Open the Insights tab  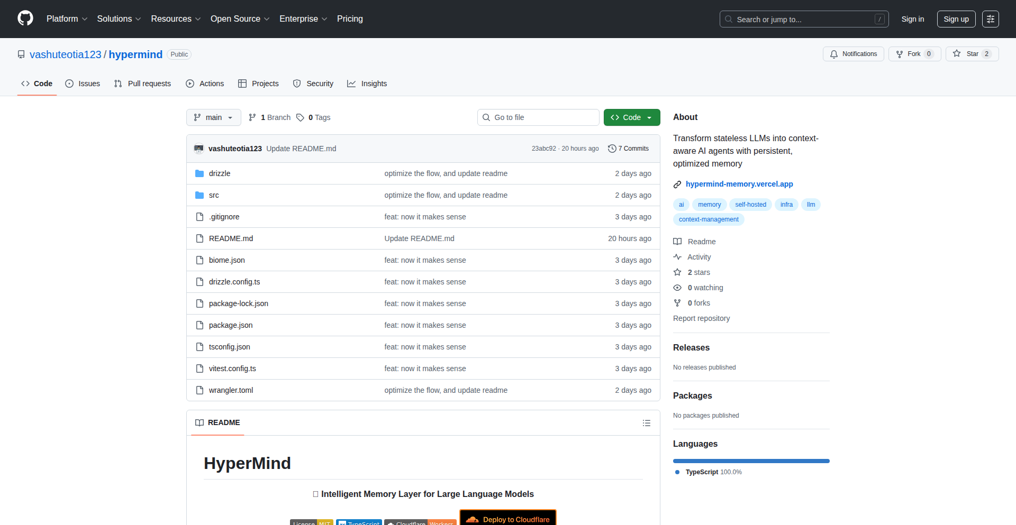point(367,84)
